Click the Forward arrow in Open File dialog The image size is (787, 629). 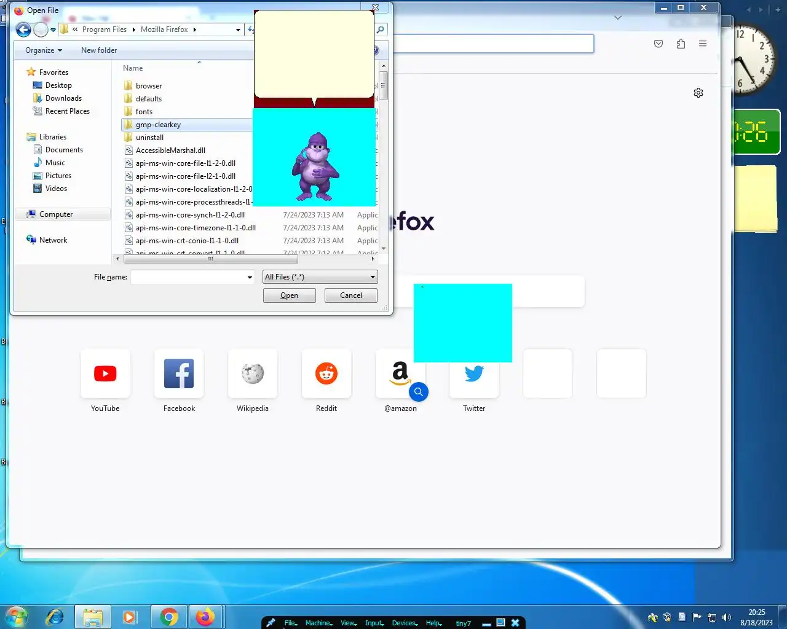pyautogui.click(x=41, y=29)
